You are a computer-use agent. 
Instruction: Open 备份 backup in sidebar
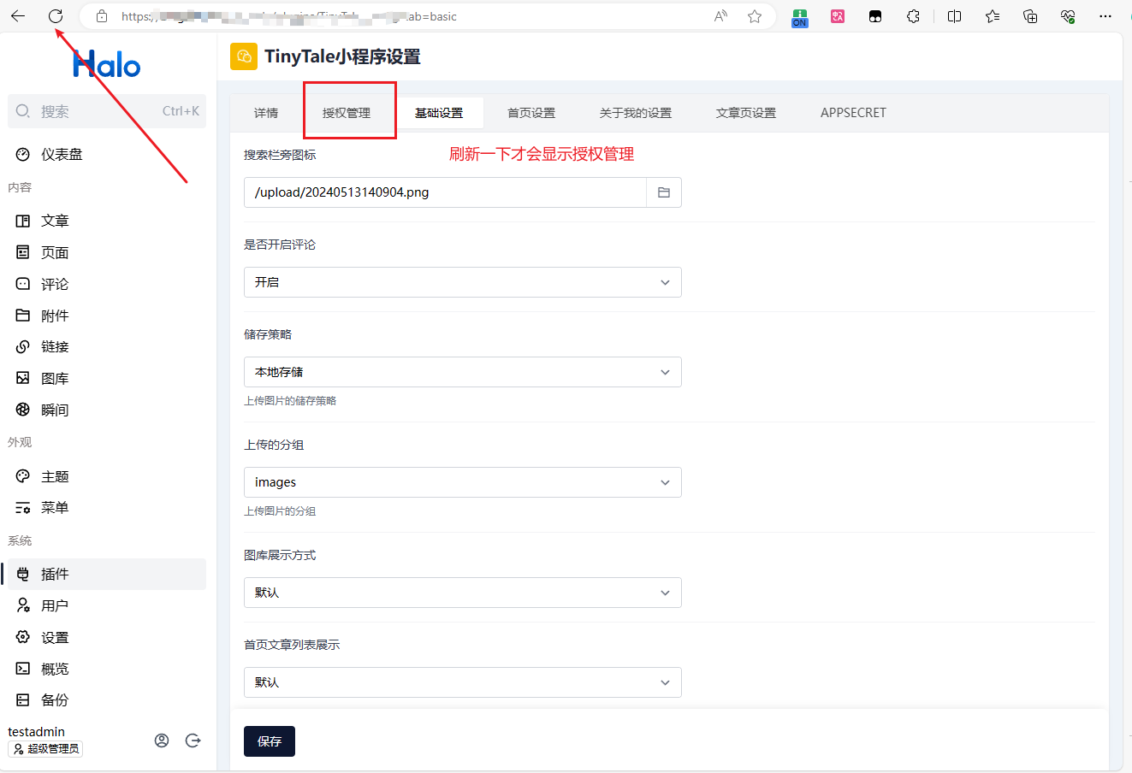[107, 699]
